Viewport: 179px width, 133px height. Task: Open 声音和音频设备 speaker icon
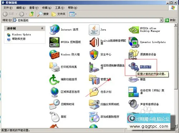tap(134, 104)
